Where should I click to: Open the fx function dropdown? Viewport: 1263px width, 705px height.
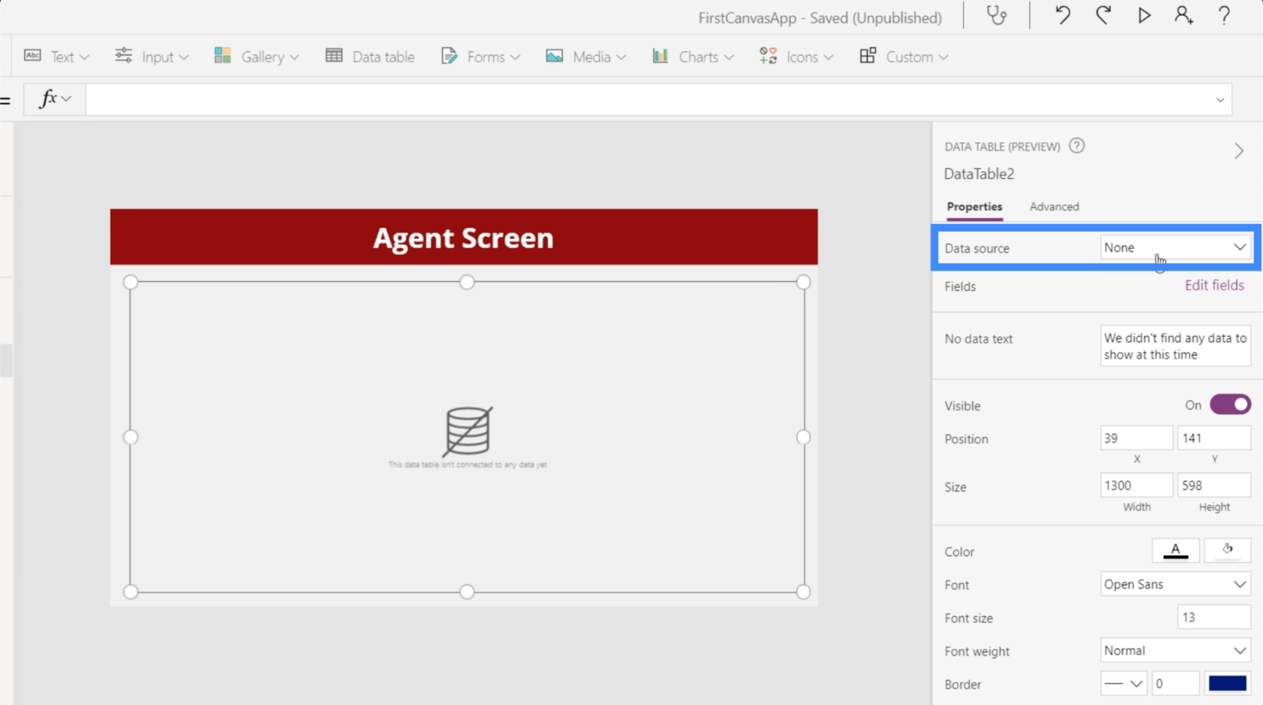tap(55, 98)
